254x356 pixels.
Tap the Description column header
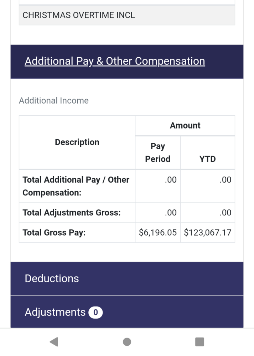(77, 142)
